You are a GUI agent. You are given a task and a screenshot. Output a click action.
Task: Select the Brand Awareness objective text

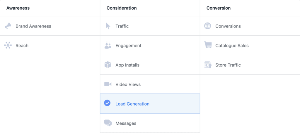33,26
